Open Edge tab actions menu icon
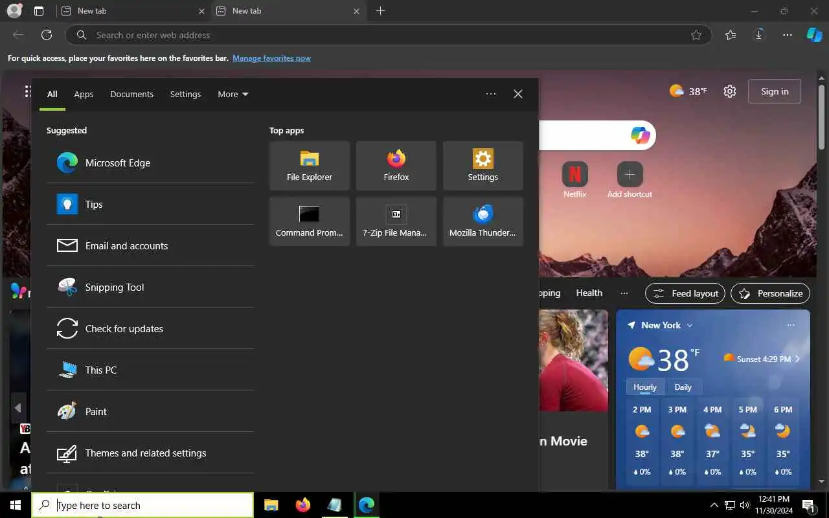 (x=39, y=11)
